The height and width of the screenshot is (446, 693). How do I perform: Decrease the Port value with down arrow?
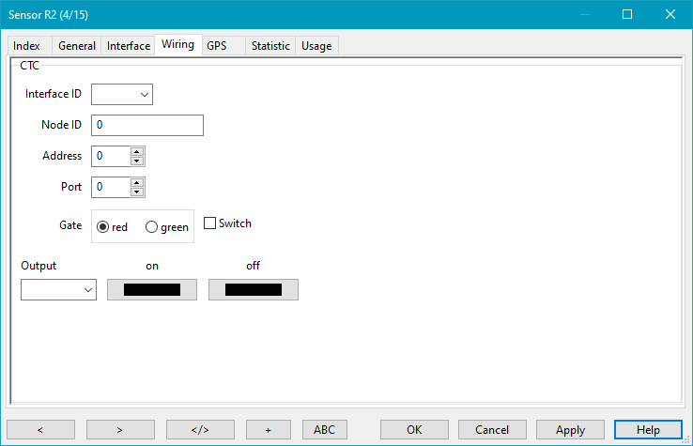tap(137, 192)
